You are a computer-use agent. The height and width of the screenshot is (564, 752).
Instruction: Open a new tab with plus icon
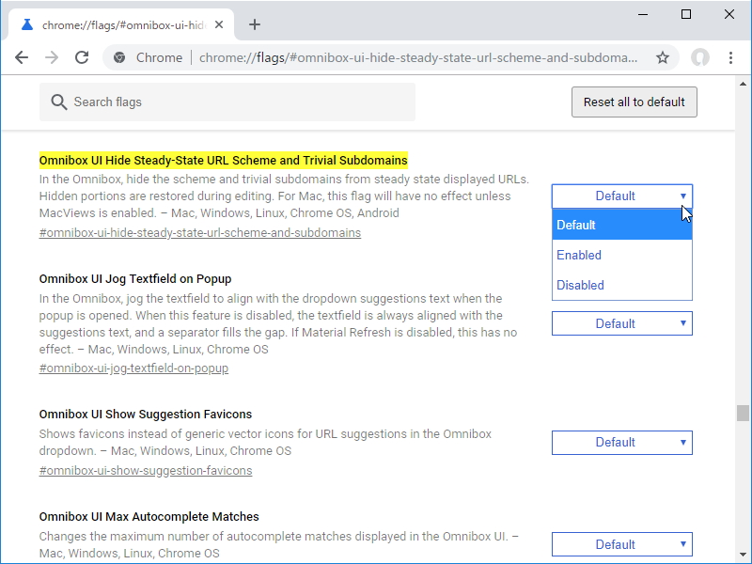pos(255,24)
